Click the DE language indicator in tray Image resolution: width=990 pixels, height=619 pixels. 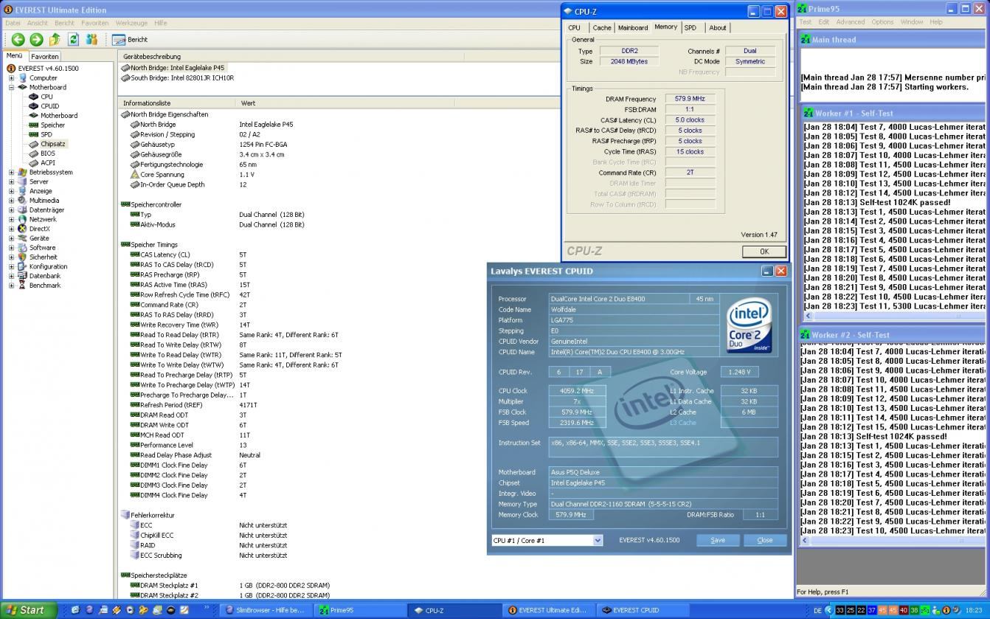point(817,610)
